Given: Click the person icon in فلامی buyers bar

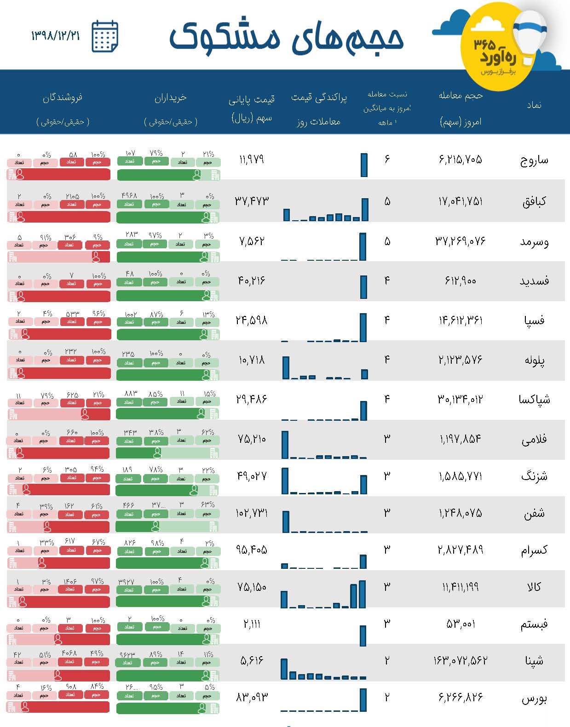Looking at the screenshot, I should pos(157,453).
